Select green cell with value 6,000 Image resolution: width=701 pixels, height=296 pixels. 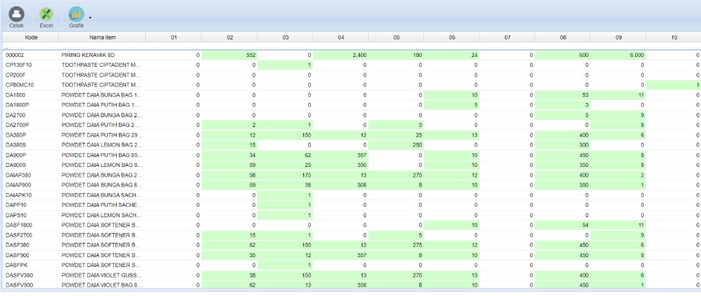click(x=618, y=55)
